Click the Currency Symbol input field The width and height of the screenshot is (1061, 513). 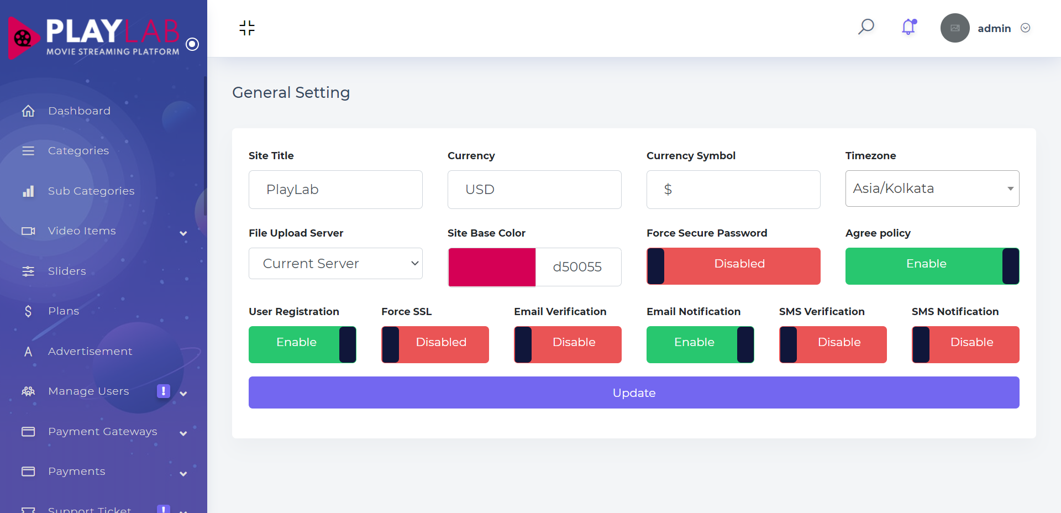[x=733, y=189]
